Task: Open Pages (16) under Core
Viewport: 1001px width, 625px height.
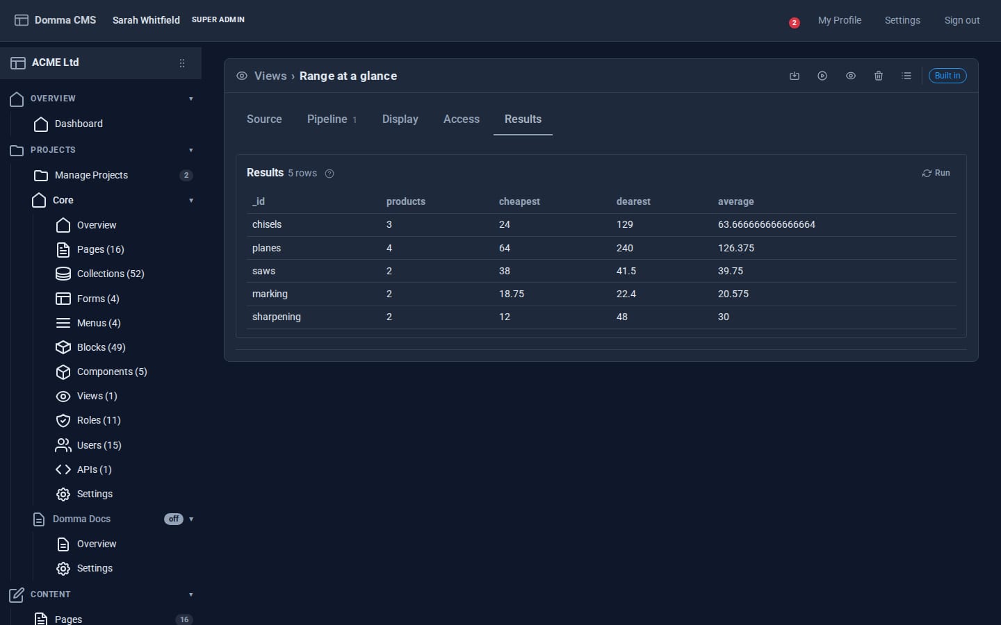Action: (100, 249)
